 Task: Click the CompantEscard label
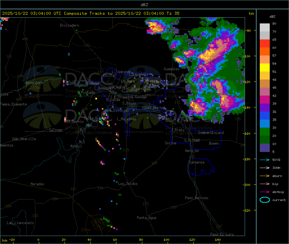pyautogui.click(x=211, y=133)
